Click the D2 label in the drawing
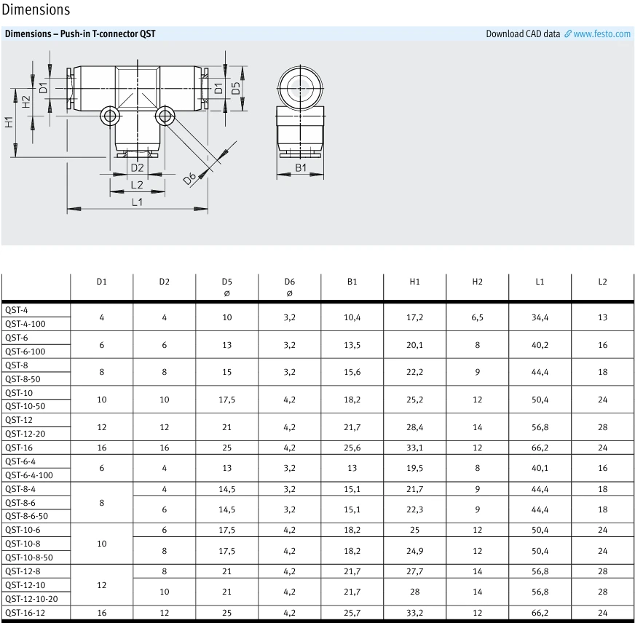Viewport: 635px width, 623px height. click(138, 167)
